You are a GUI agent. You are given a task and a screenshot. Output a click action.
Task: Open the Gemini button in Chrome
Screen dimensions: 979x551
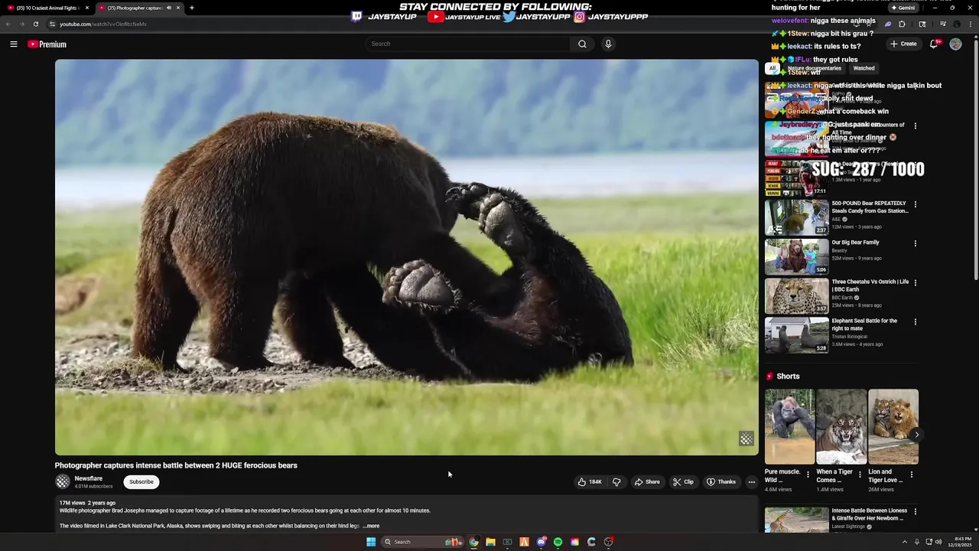[903, 8]
